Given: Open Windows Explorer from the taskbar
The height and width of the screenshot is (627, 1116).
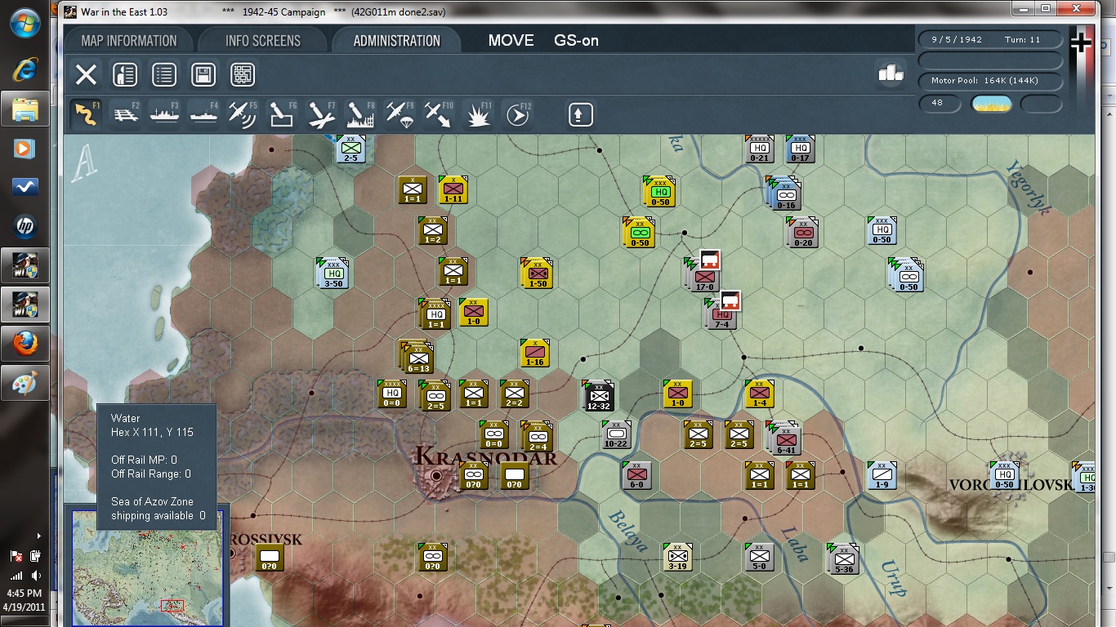Looking at the screenshot, I should pos(25,109).
